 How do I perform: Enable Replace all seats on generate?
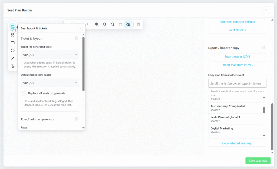pyautogui.click(x=23, y=93)
